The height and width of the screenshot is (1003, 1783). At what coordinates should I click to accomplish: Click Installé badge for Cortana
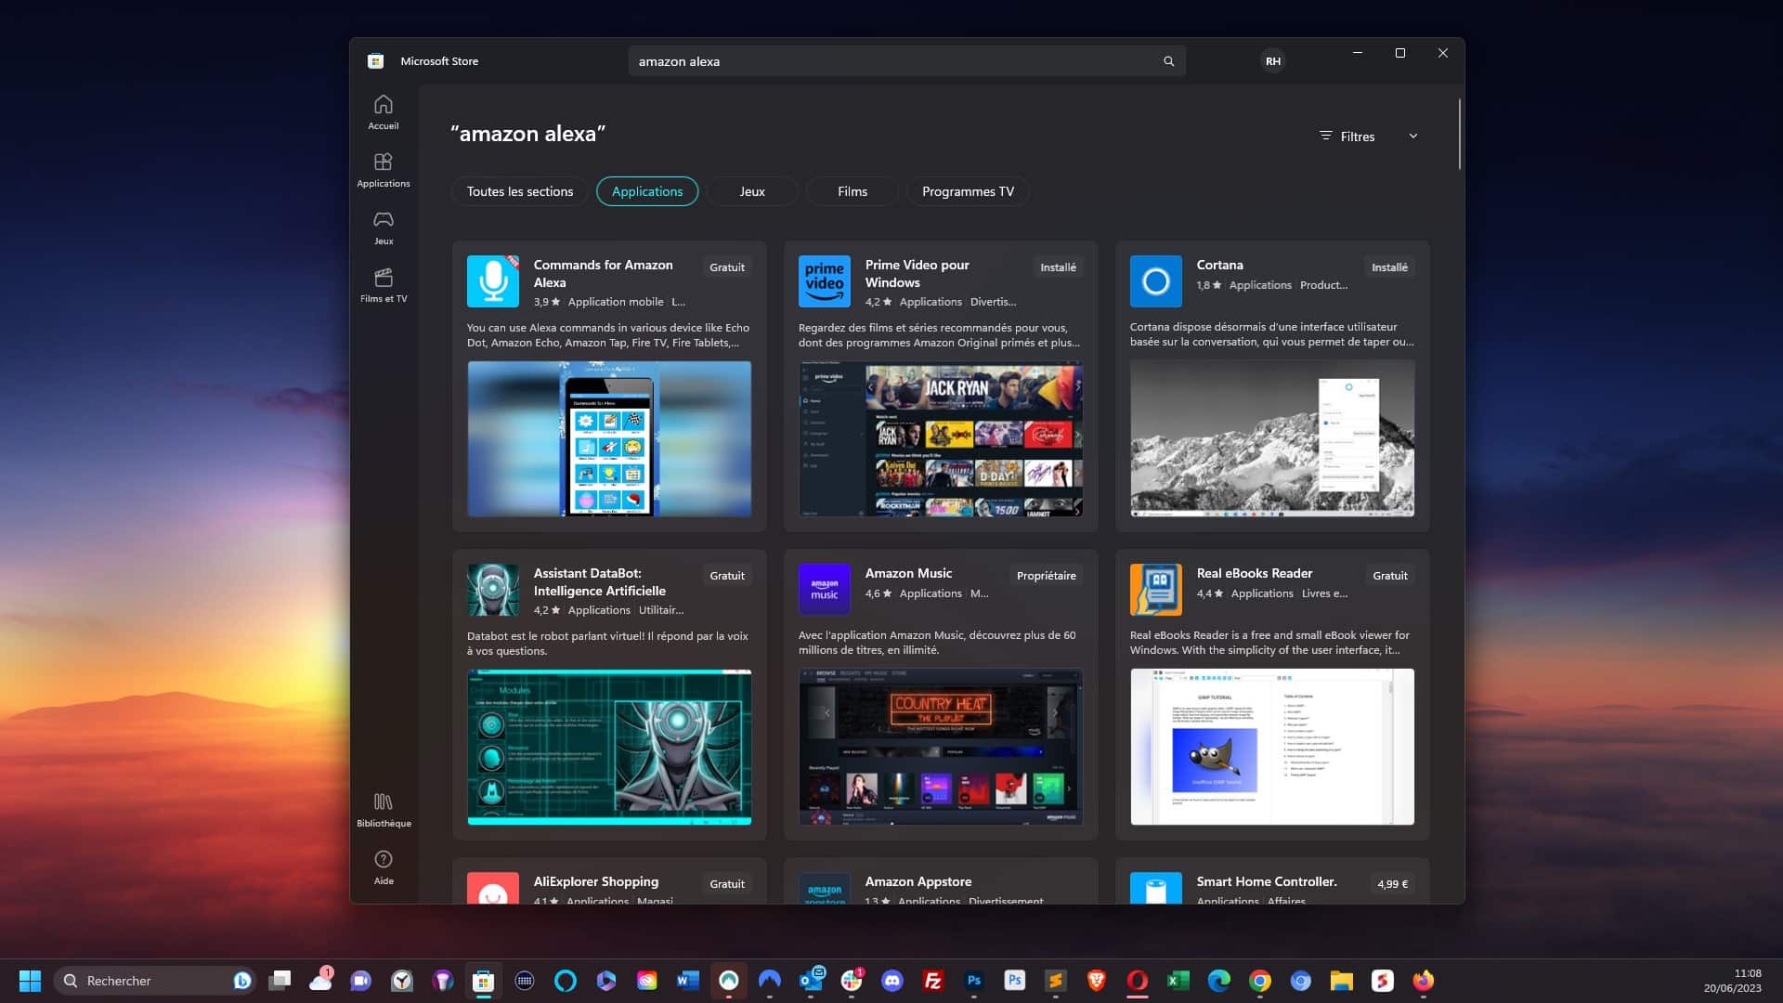pyautogui.click(x=1389, y=267)
